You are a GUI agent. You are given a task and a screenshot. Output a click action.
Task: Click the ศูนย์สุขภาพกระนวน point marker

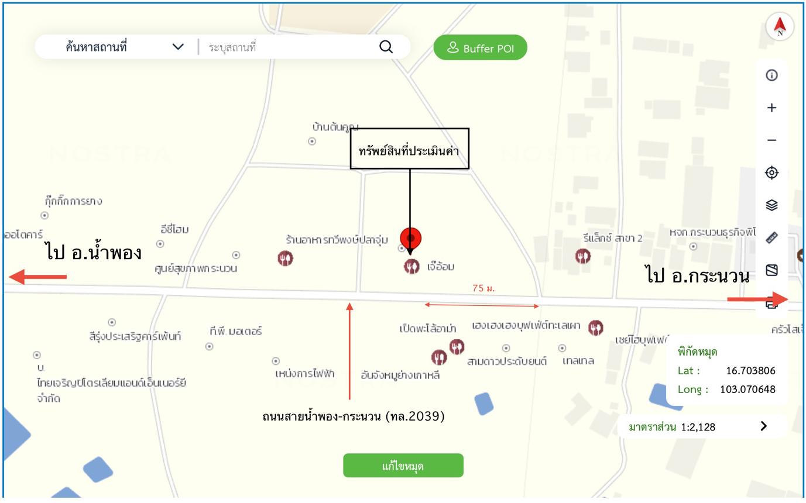click(236, 255)
